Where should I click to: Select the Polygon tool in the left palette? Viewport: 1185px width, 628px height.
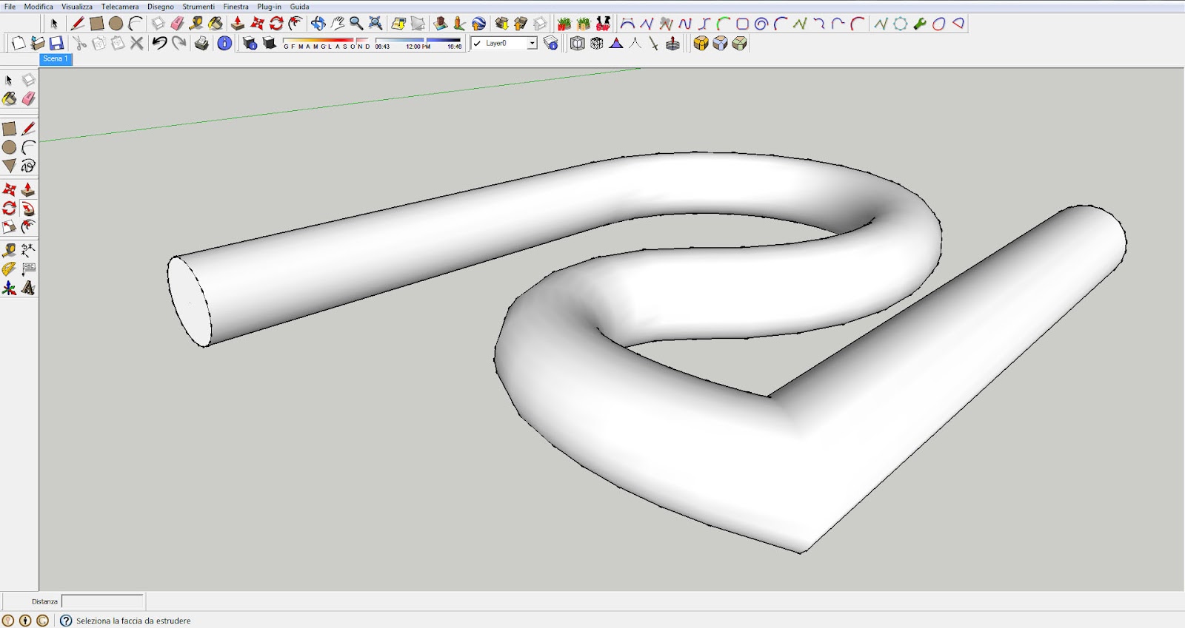[x=9, y=166]
